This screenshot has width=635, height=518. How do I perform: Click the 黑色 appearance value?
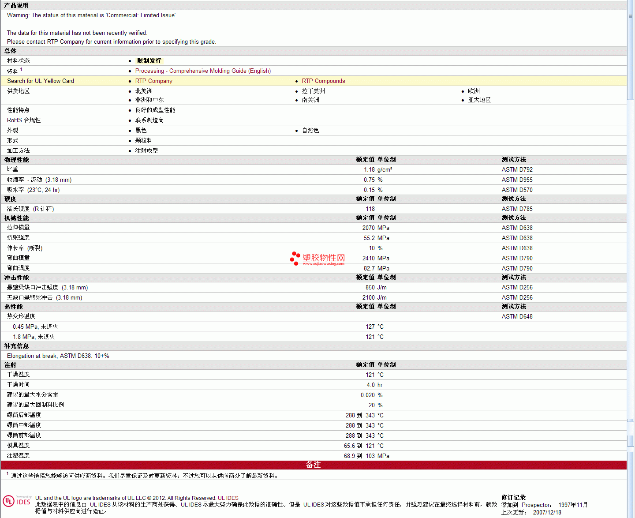(x=141, y=131)
